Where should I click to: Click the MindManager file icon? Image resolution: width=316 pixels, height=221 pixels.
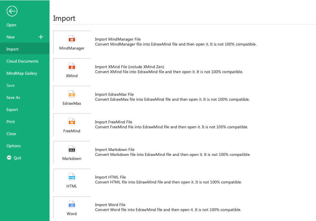coord(72,39)
